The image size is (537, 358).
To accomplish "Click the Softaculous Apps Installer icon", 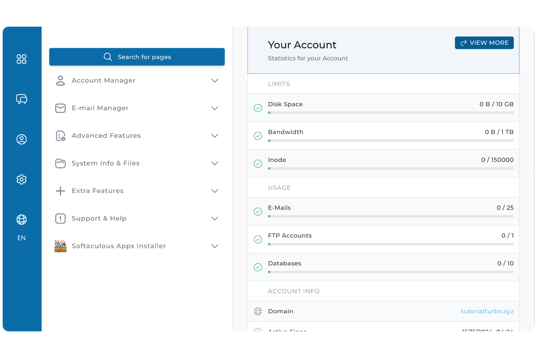I will [x=60, y=246].
